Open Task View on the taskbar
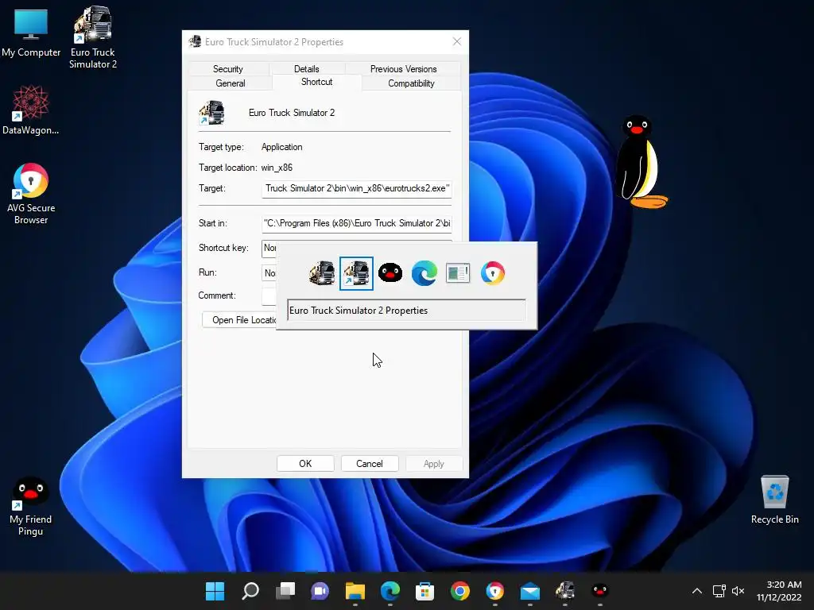Viewport: 814px width, 610px height. (285, 591)
